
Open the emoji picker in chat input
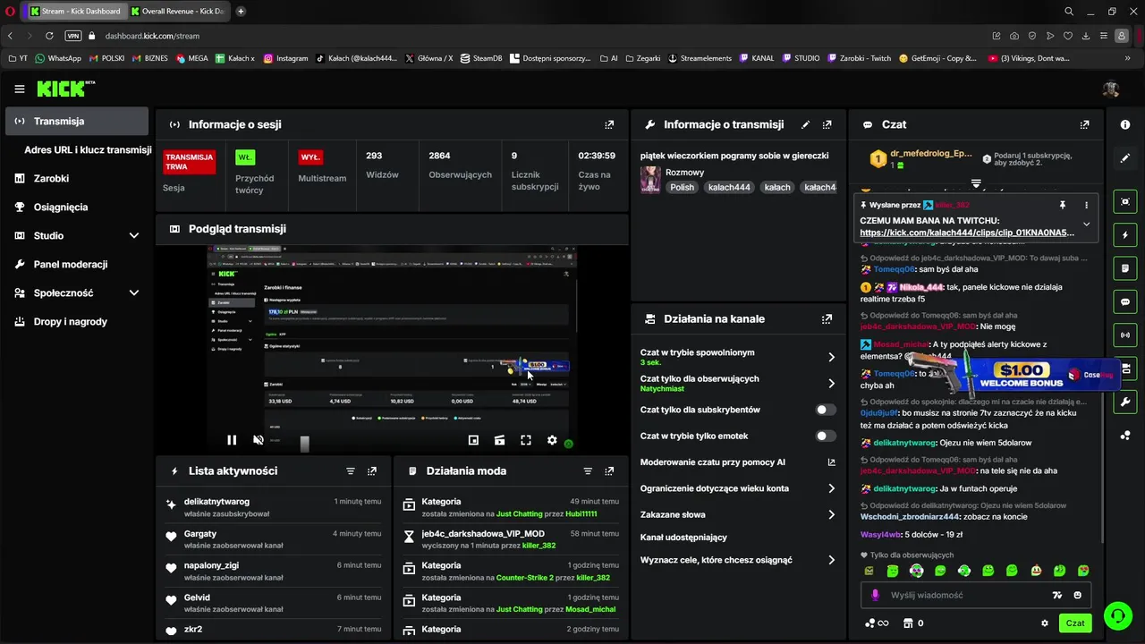[x=1077, y=595]
